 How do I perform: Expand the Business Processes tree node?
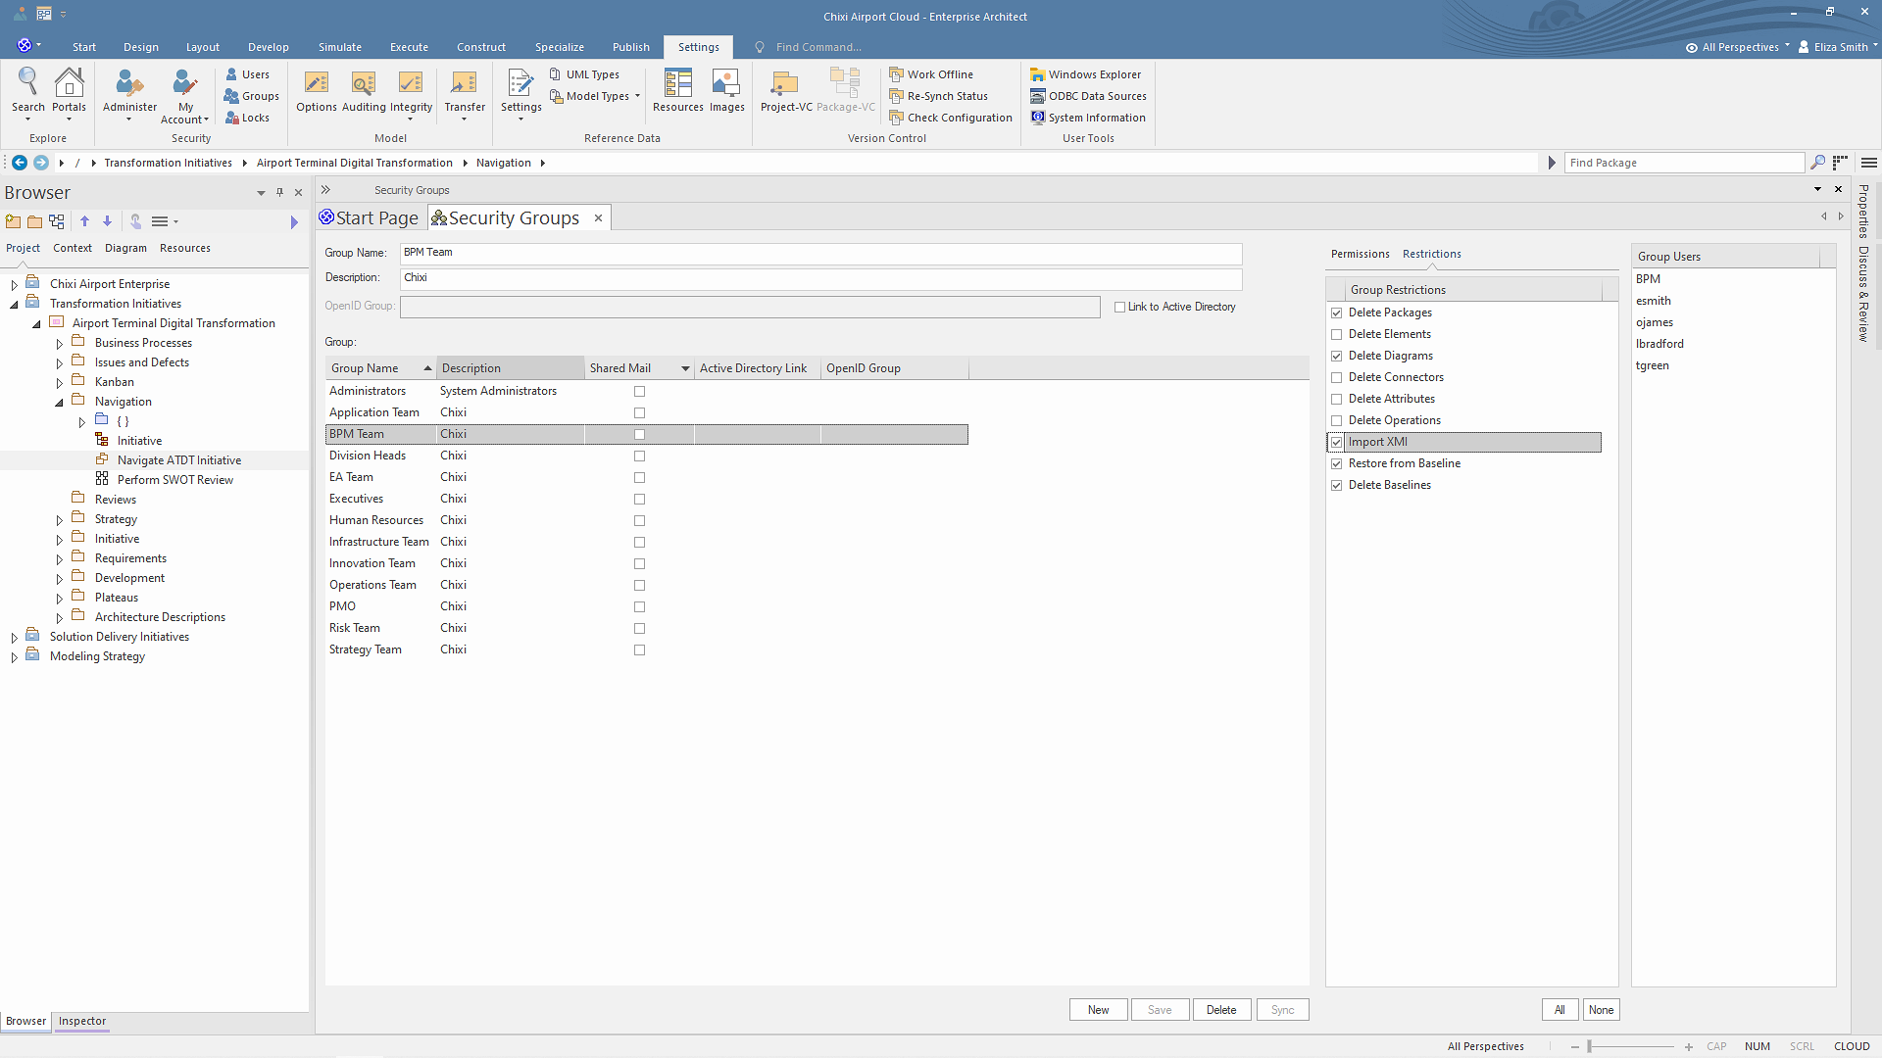(x=60, y=344)
